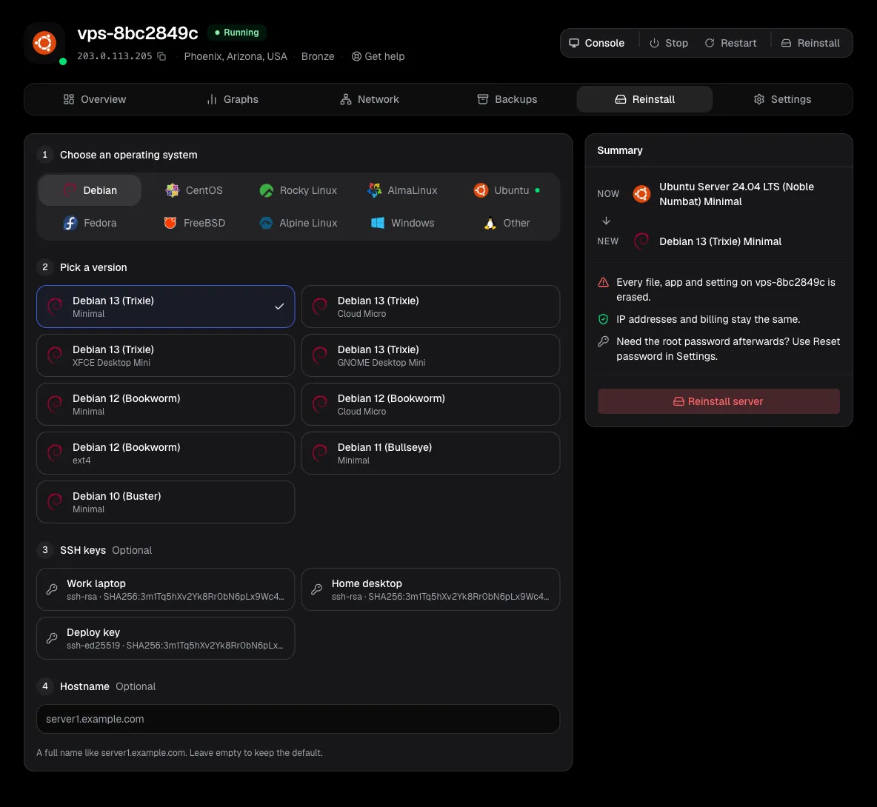Restart the server from header

(x=730, y=43)
